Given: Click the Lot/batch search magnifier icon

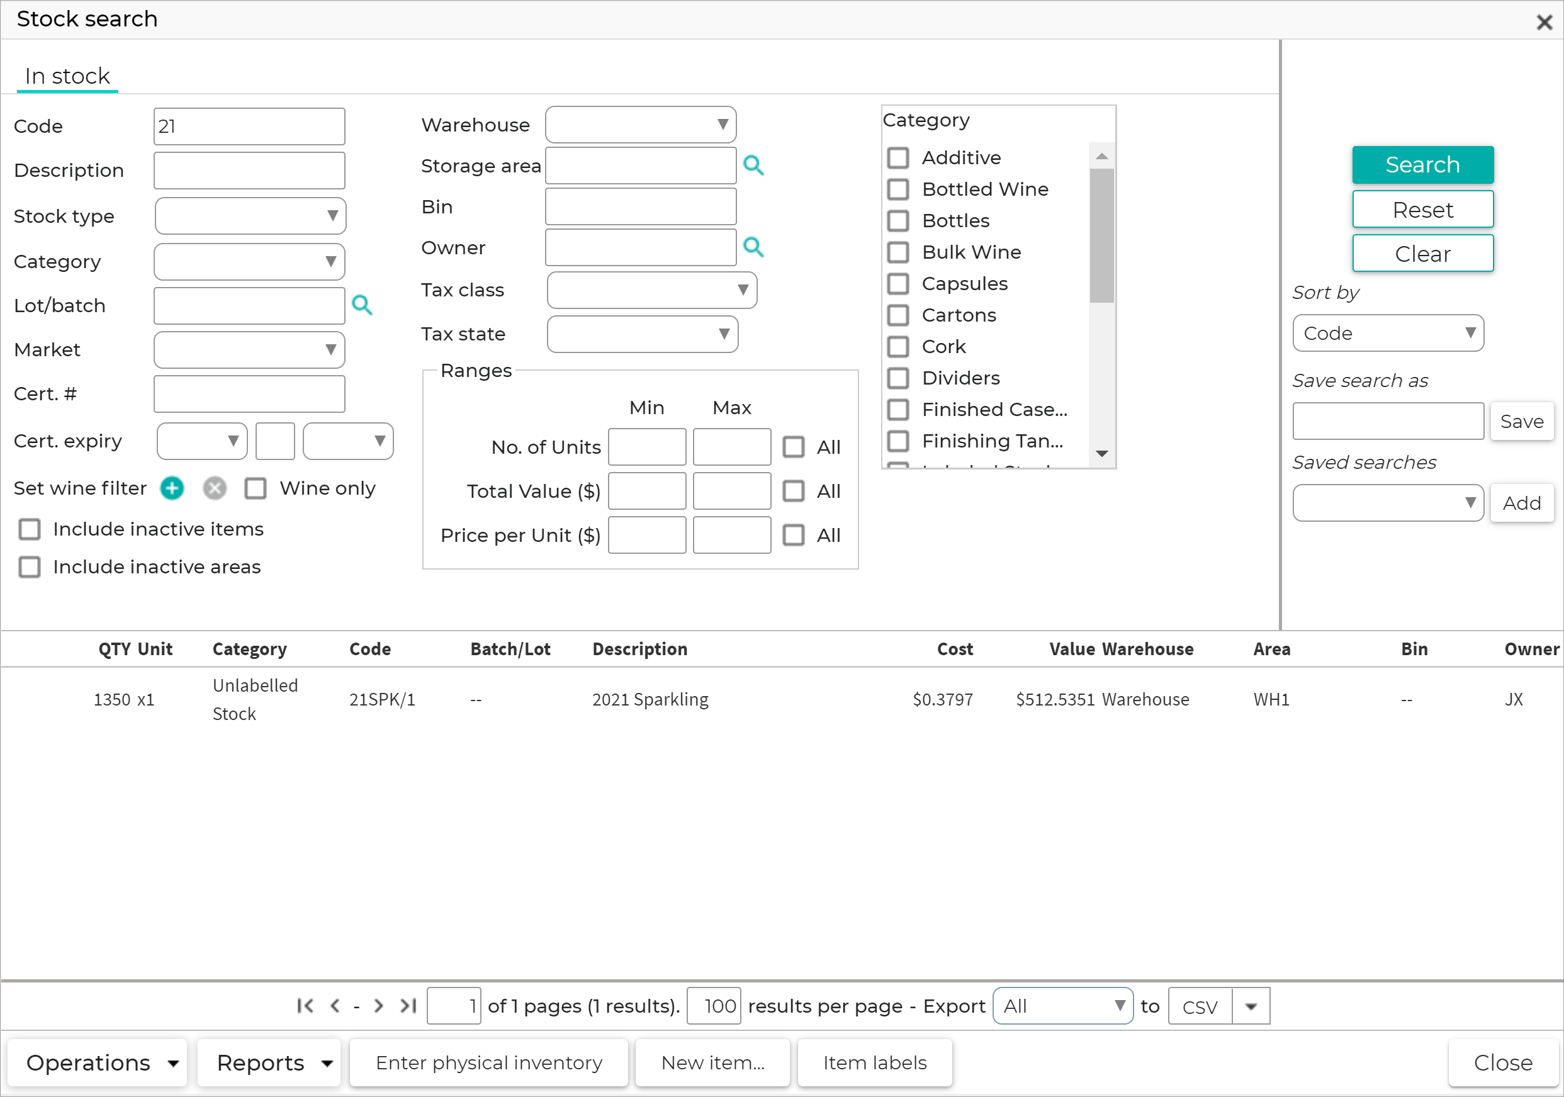Looking at the screenshot, I should coord(362,305).
